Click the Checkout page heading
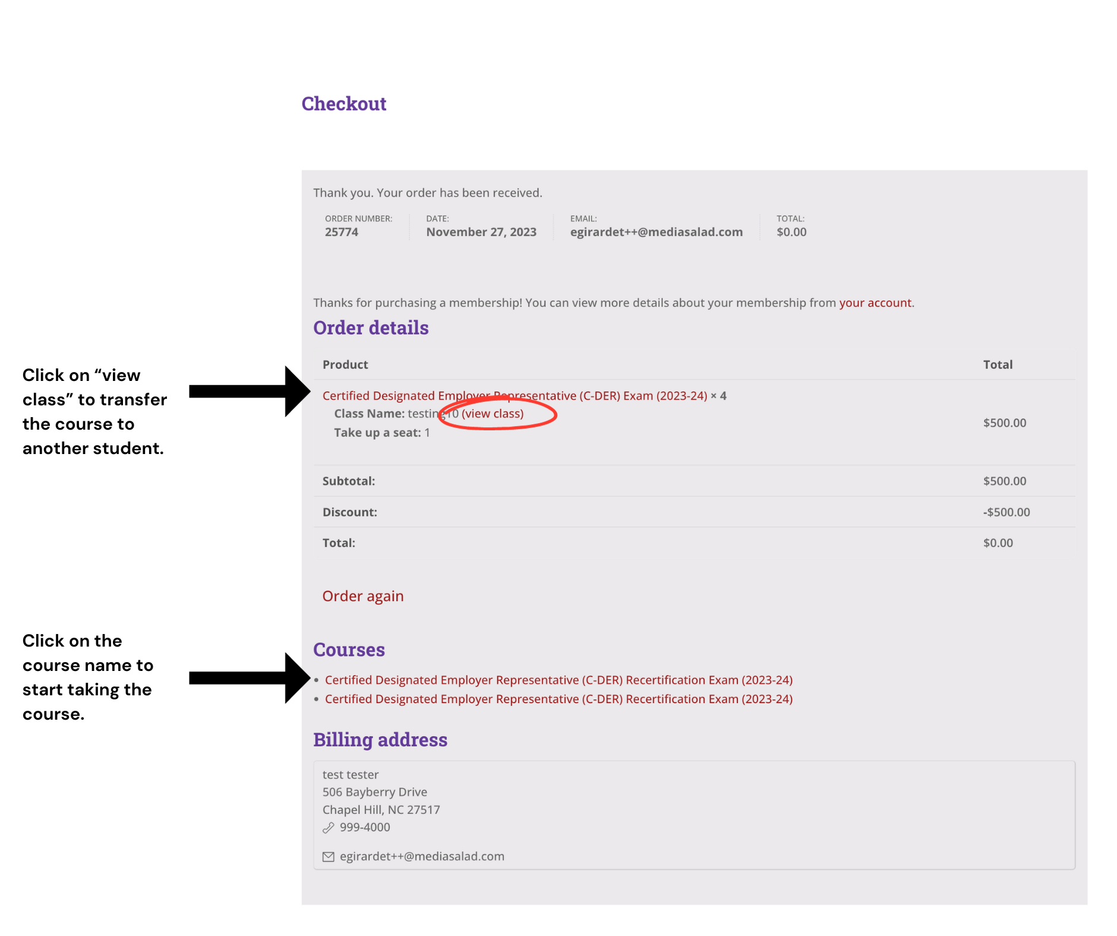1117x936 pixels. [344, 103]
